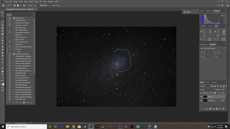
Task: Toggle dialog box for Vignette (selection) action
Action: 10,20
